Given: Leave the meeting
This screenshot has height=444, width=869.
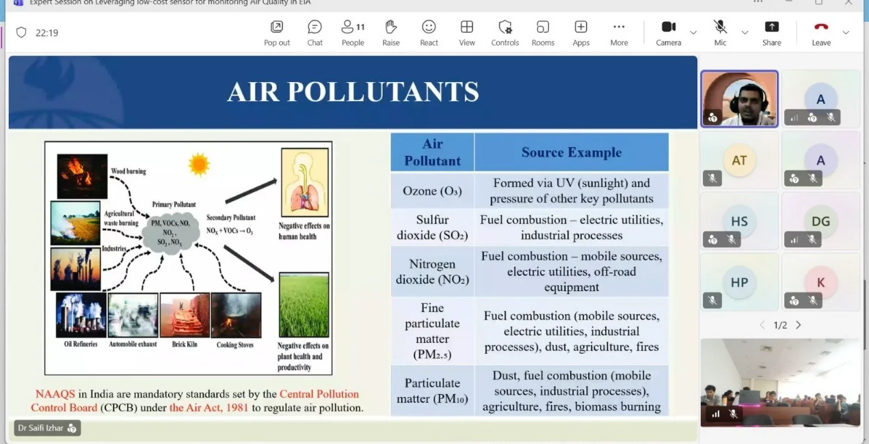Looking at the screenshot, I should pos(821,33).
